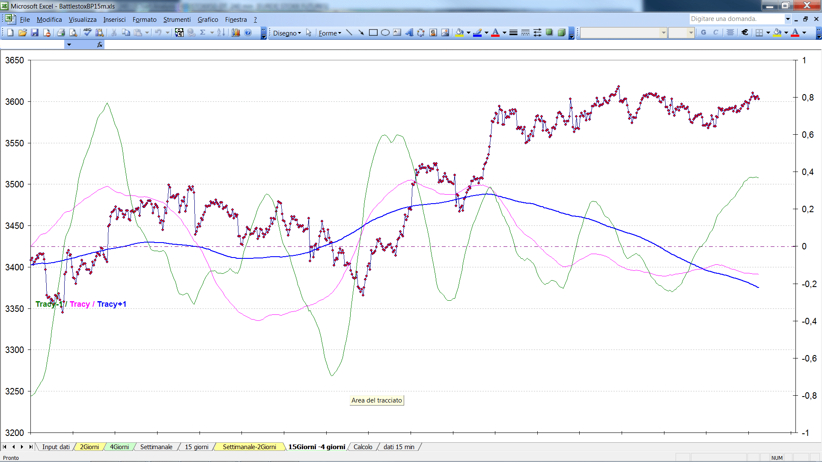Screen dimensions: 822x462
Task: Apply Euro currency style
Action: click(x=745, y=33)
